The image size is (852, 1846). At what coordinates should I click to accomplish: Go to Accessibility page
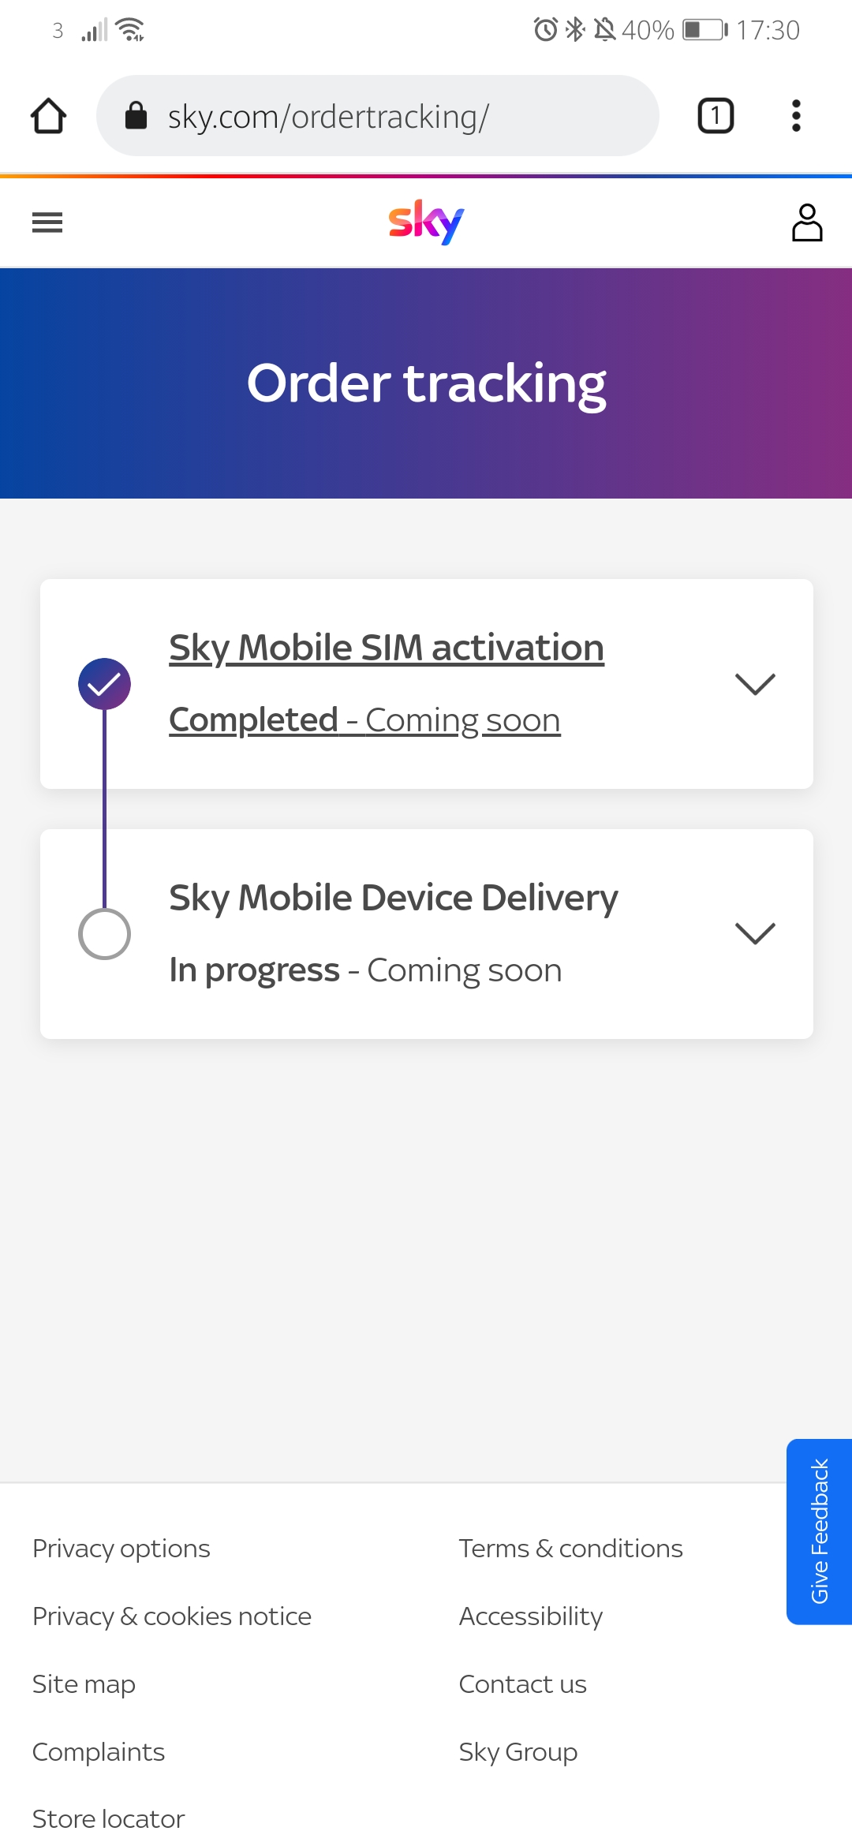[530, 1616]
